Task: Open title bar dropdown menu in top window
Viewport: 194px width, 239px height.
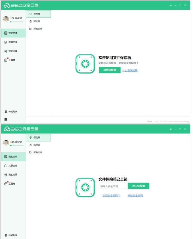Action: (171, 5)
